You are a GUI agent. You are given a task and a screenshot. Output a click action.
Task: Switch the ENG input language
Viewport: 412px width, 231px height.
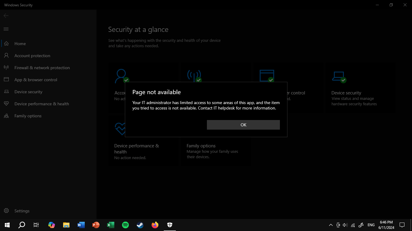[371, 225]
